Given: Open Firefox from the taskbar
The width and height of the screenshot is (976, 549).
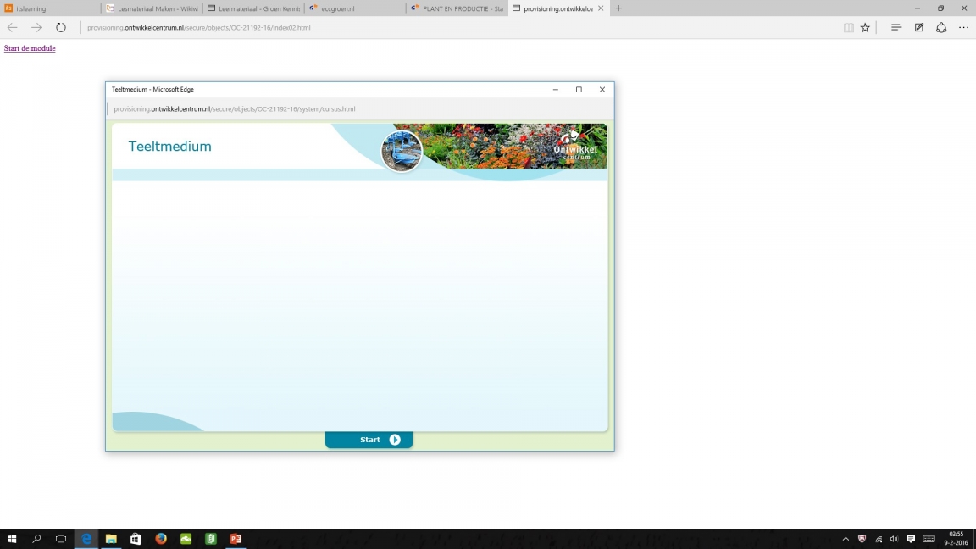Looking at the screenshot, I should click(x=161, y=539).
